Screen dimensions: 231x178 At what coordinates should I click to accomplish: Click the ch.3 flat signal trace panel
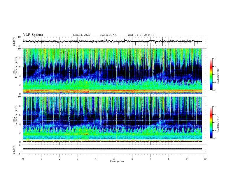coord(114,149)
